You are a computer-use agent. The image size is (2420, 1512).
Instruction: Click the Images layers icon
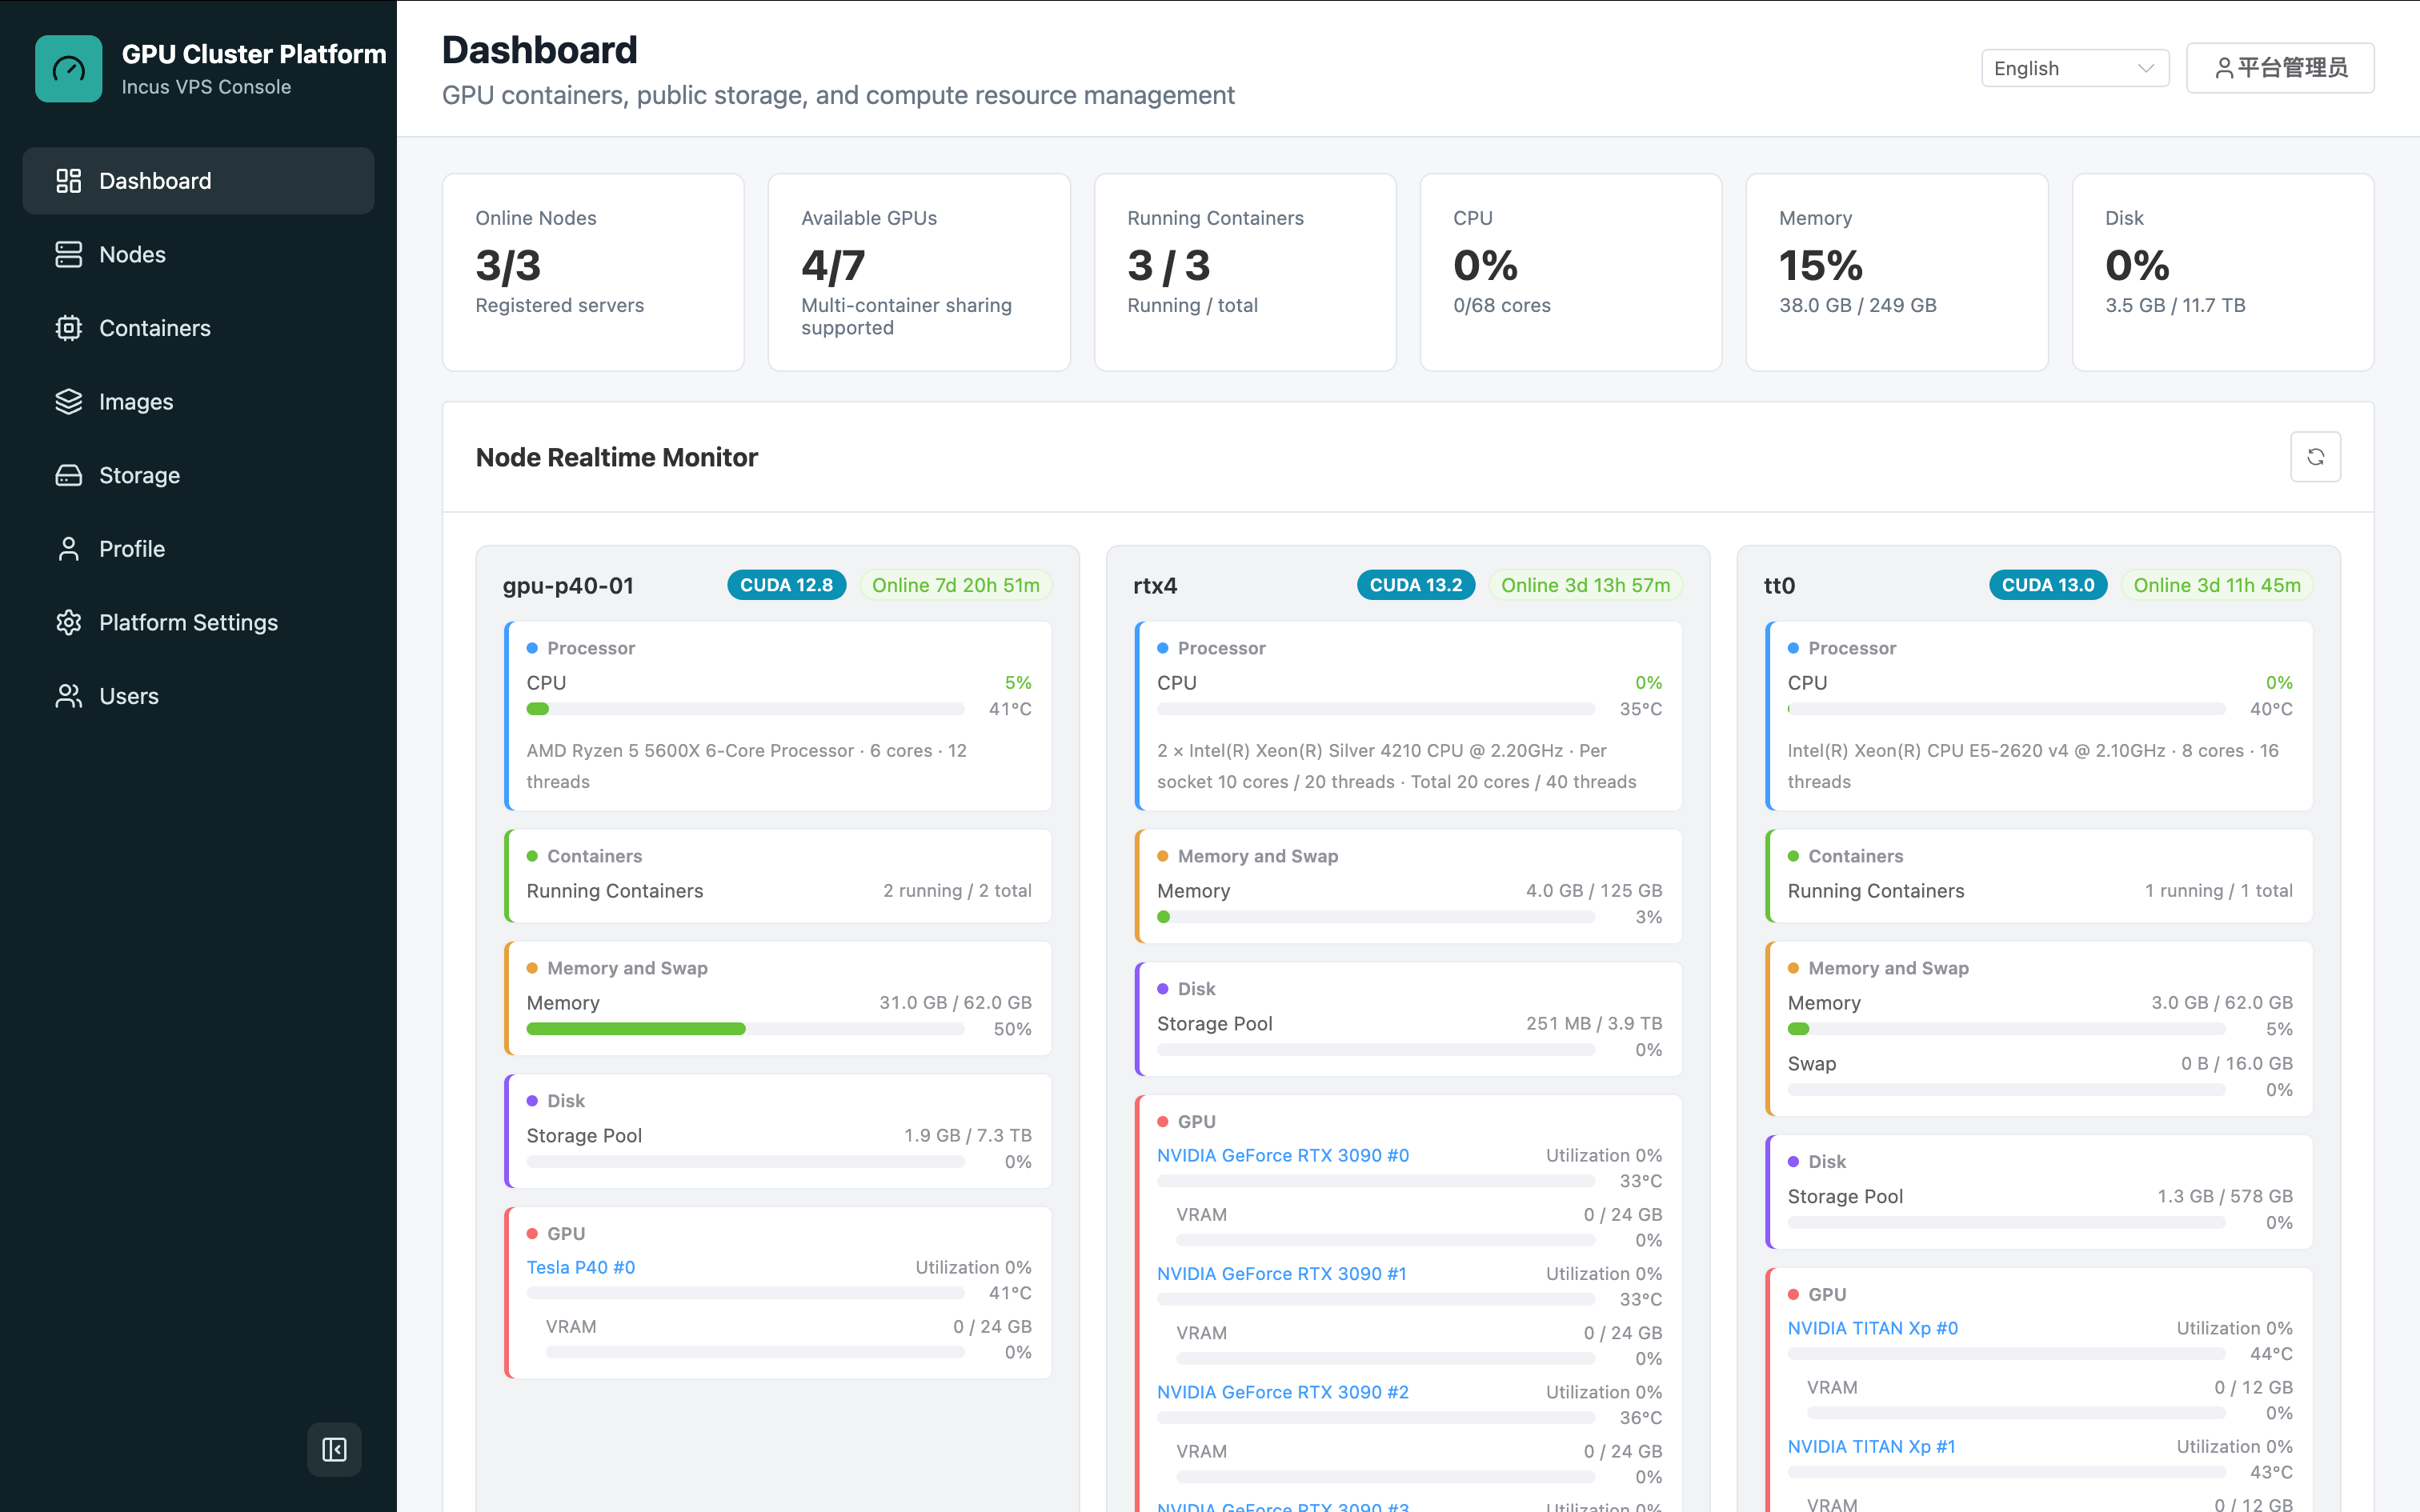pos(68,401)
